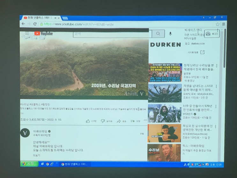Select the youtube.com URL in address bar

[78, 24]
